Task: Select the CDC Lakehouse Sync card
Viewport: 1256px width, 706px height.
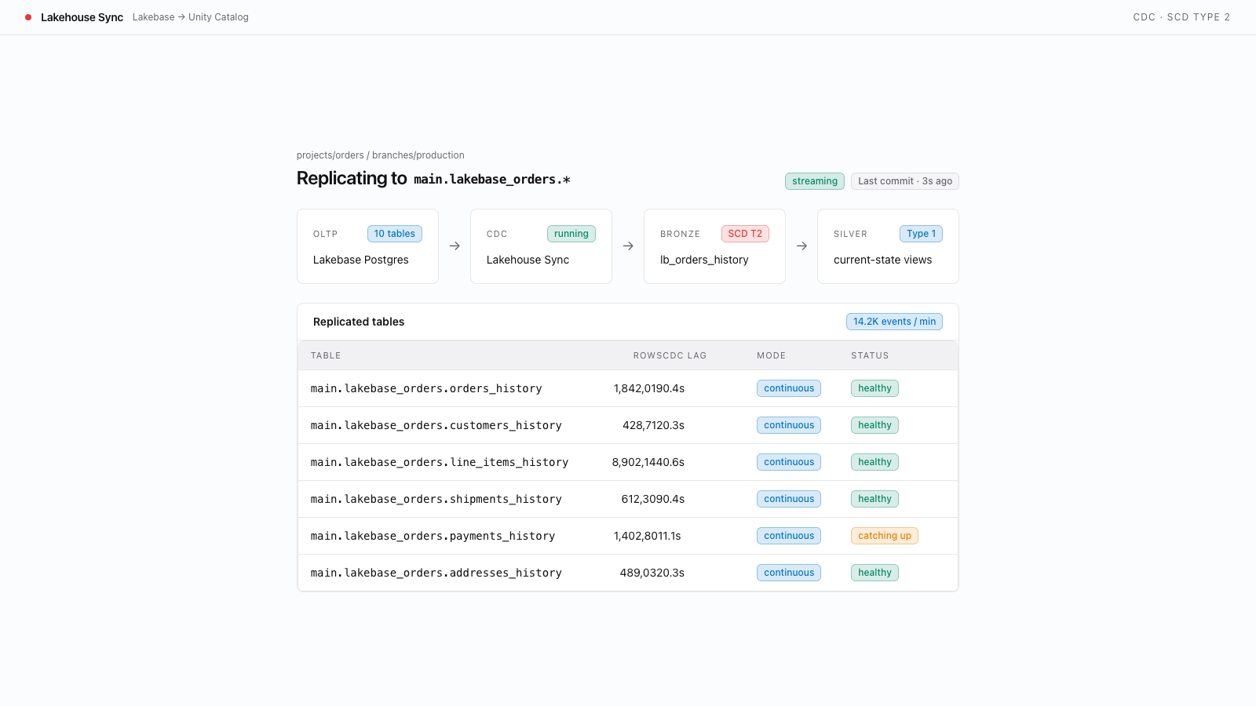Action: (x=541, y=246)
